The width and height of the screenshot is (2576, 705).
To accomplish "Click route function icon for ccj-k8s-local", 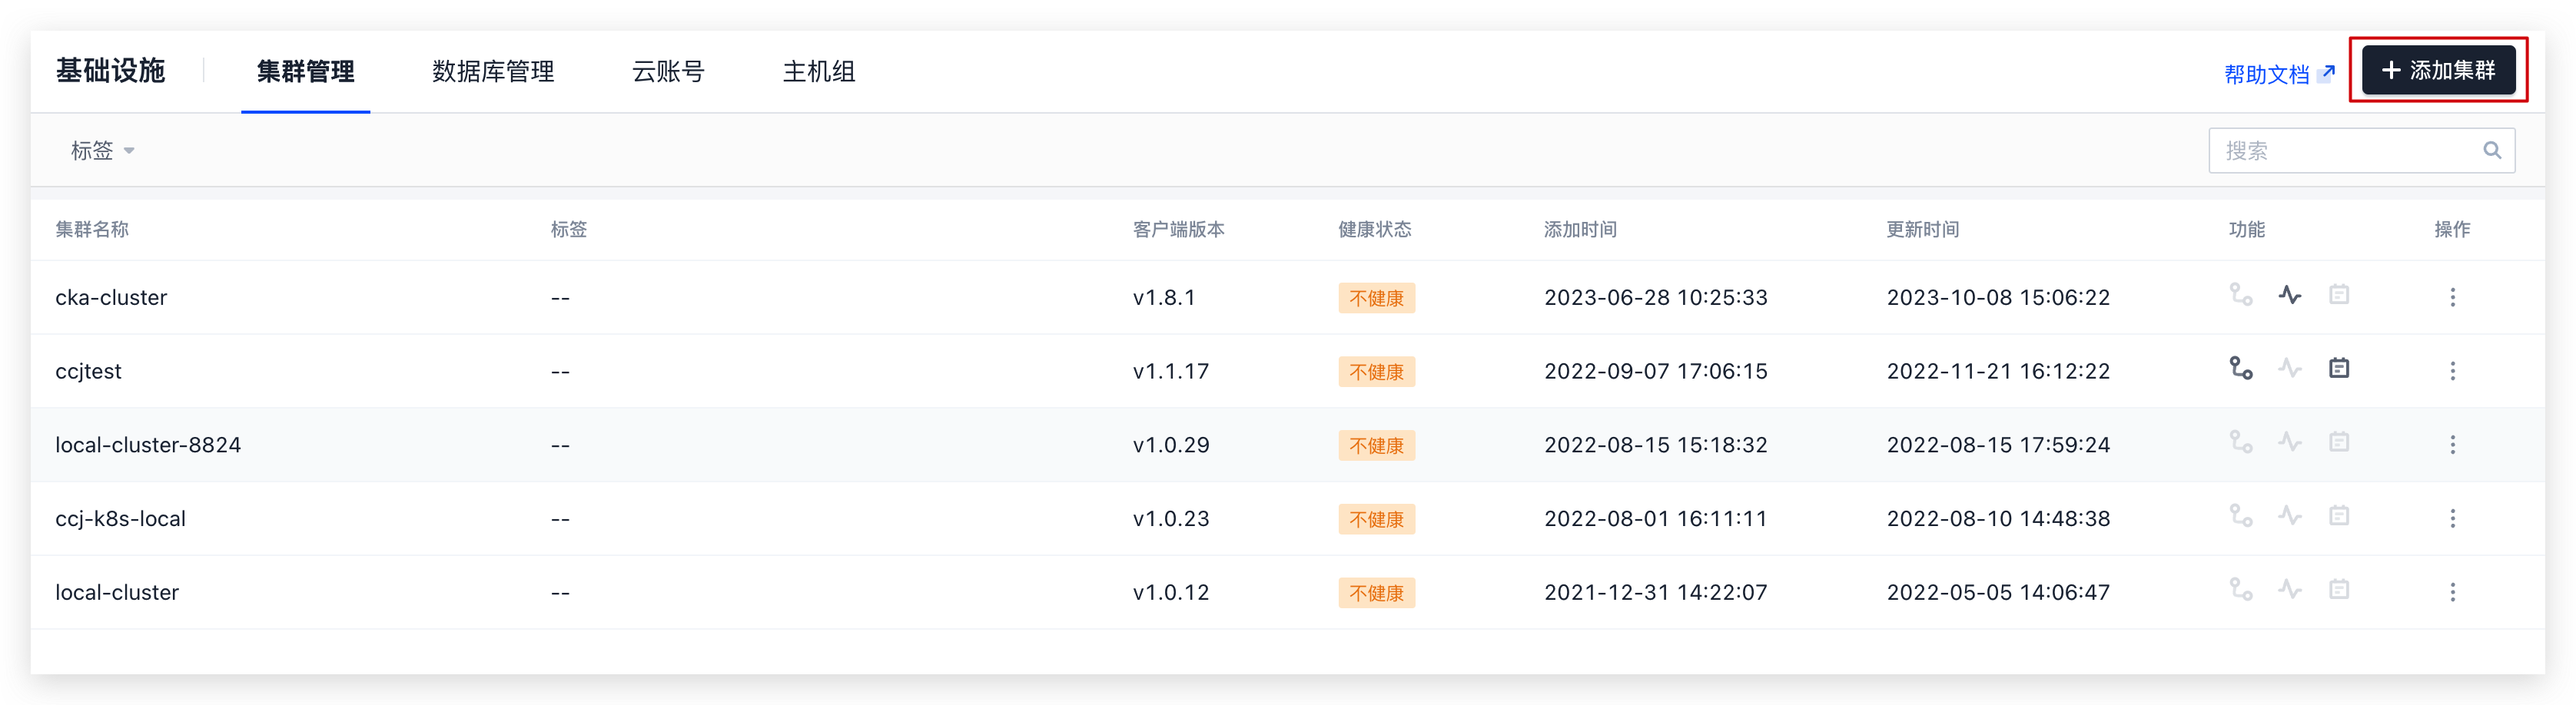I will 2241,516.
